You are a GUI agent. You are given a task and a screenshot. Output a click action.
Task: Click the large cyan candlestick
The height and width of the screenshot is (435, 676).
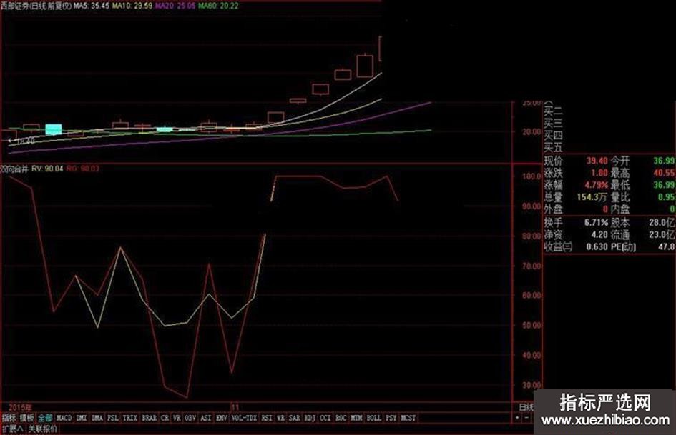[x=54, y=129]
